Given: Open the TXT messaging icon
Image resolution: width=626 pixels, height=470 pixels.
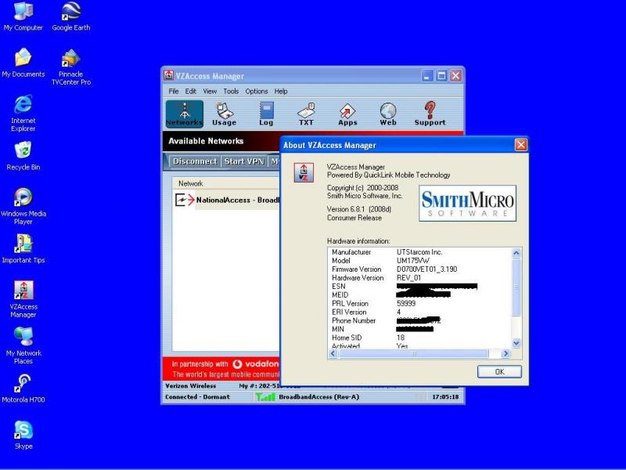Looking at the screenshot, I should coord(307,114).
